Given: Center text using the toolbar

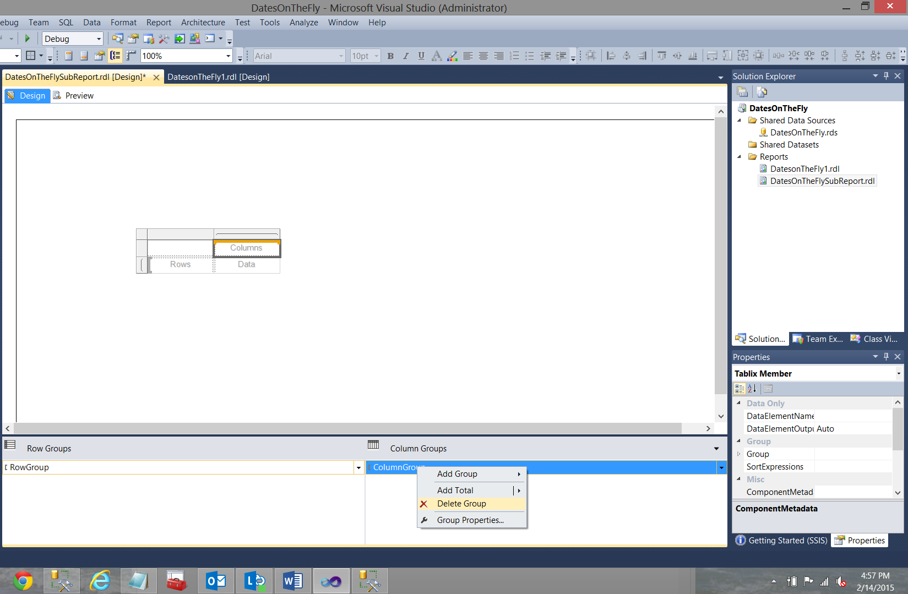Looking at the screenshot, I should pyautogui.click(x=483, y=56).
